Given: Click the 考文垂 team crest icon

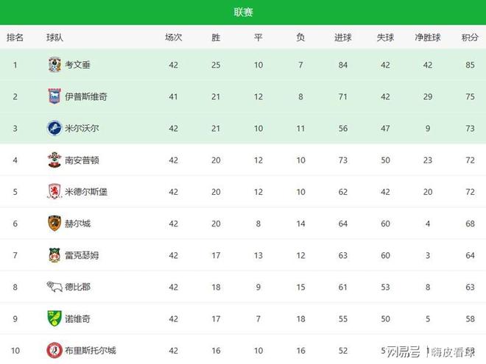Looking at the screenshot, I should coord(54,65).
